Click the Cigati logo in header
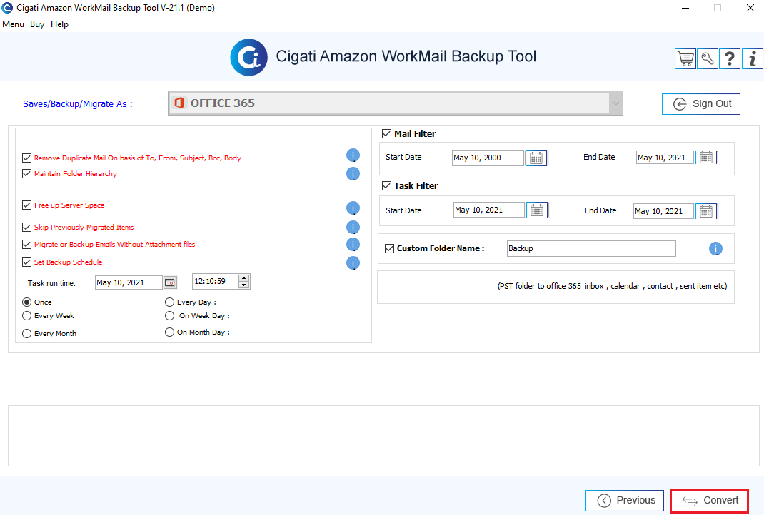 click(249, 58)
